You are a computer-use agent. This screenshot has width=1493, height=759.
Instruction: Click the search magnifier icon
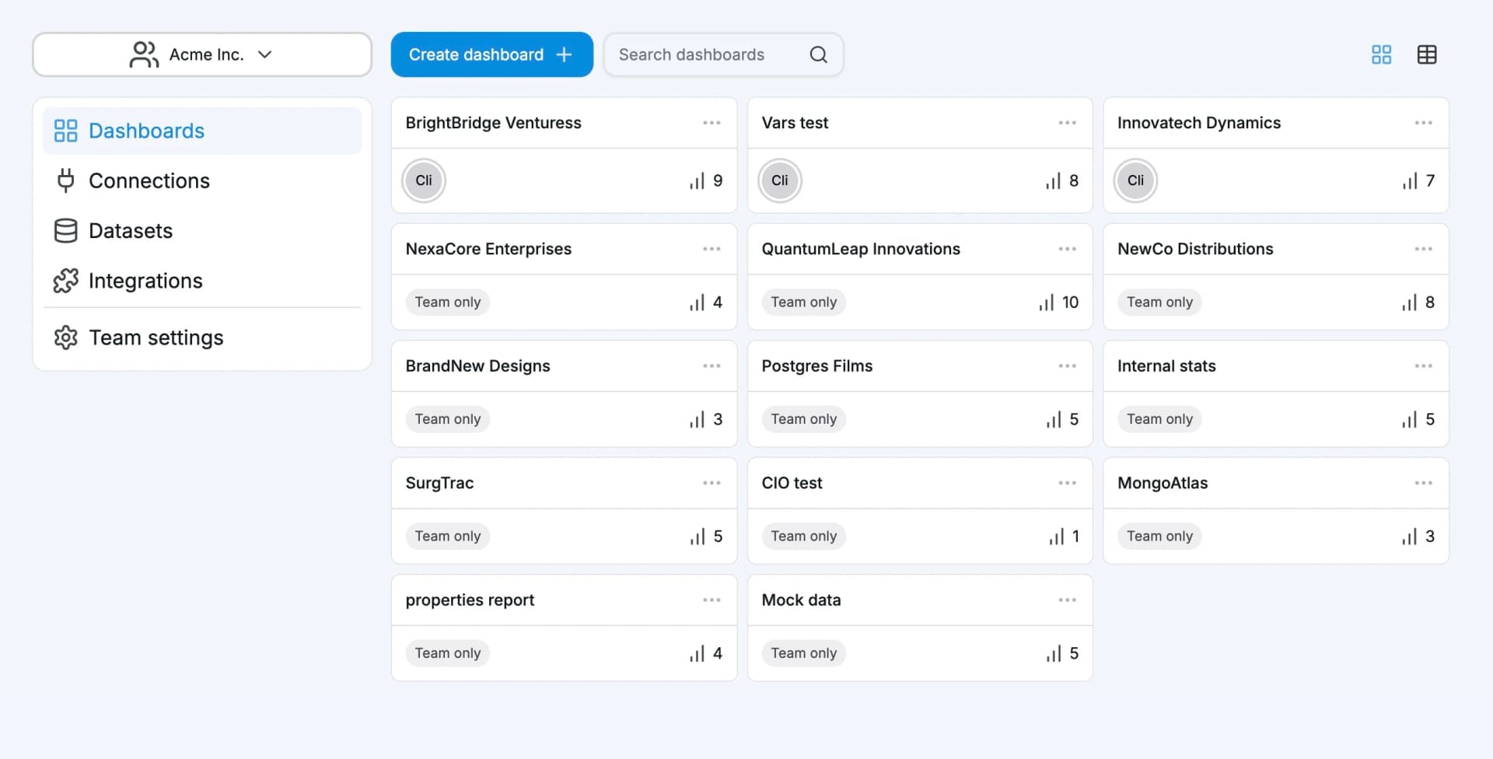coord(818,54)
